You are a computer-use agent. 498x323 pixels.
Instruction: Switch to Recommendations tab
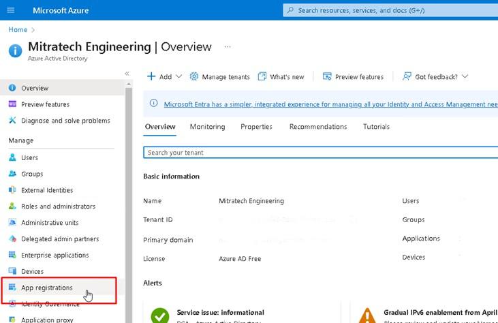318,127
